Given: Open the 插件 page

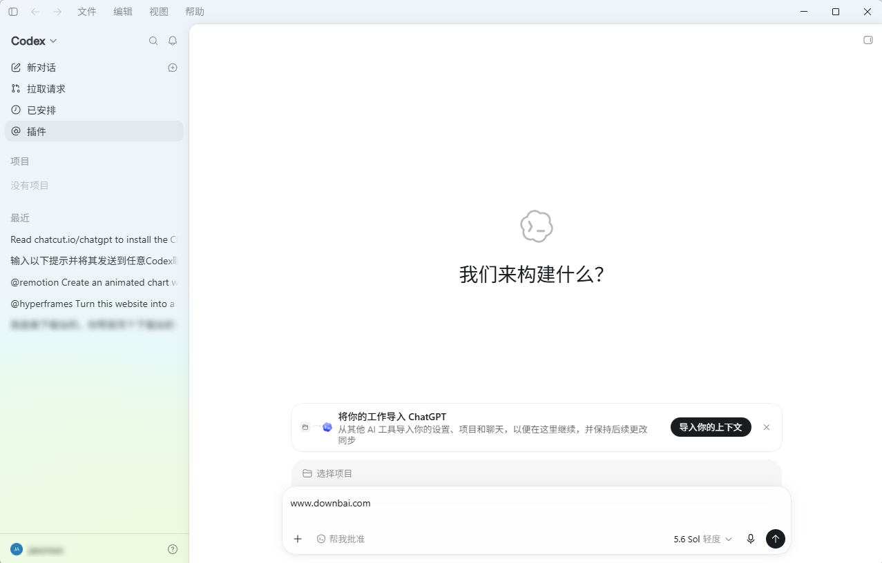Looking at the screenshot, I should click(x=94, y=131).
